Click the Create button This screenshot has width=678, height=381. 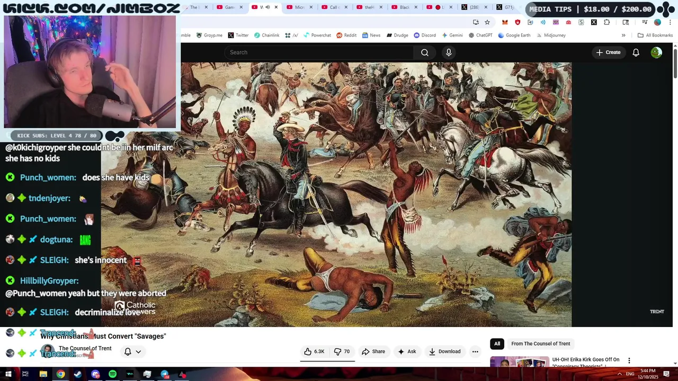pos(608,52)
